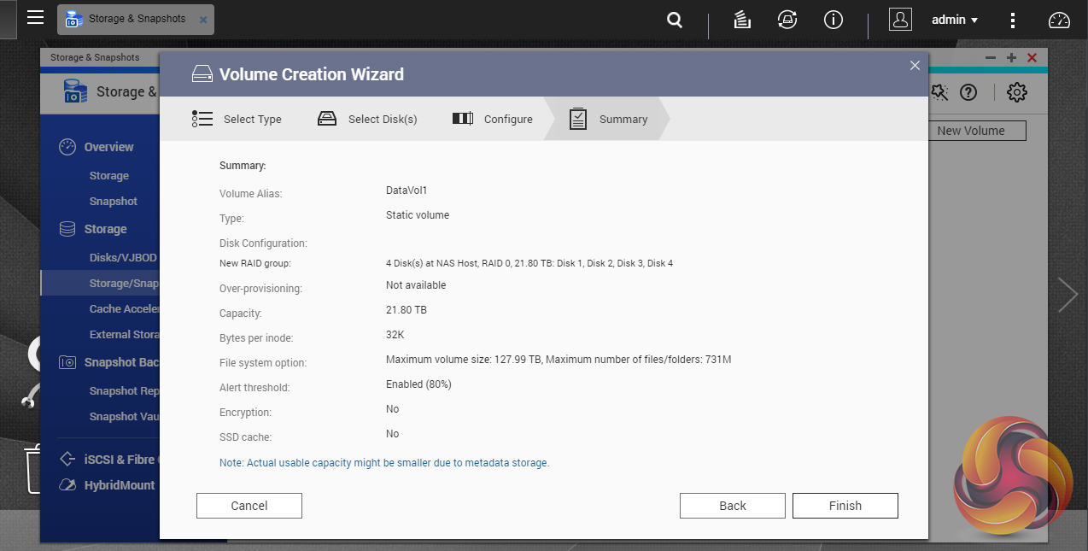Go to next desktop page arrow
This screenshot has width=1088, height=551.
pyautogui.click(x=1068, y=295)
